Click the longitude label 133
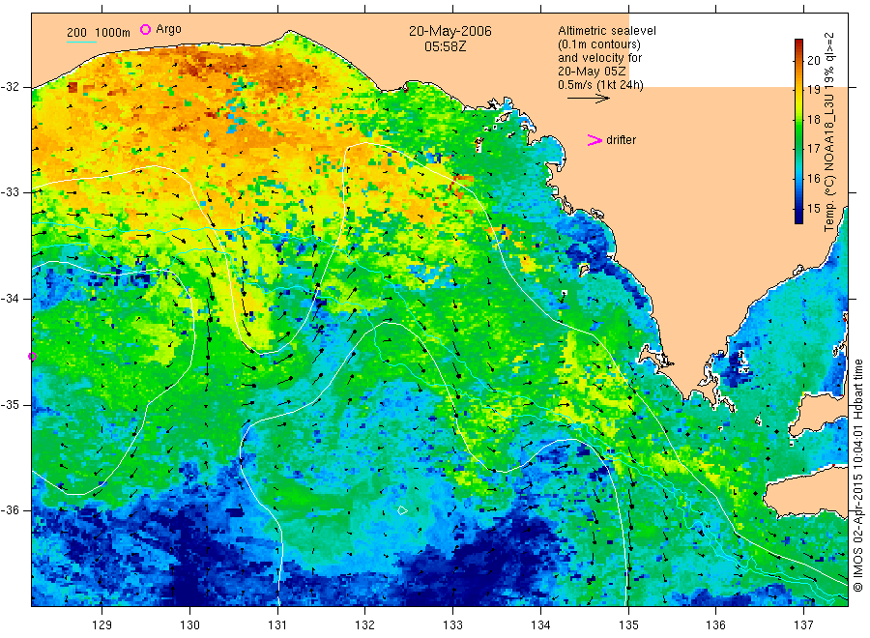 [x=452, y=625]
